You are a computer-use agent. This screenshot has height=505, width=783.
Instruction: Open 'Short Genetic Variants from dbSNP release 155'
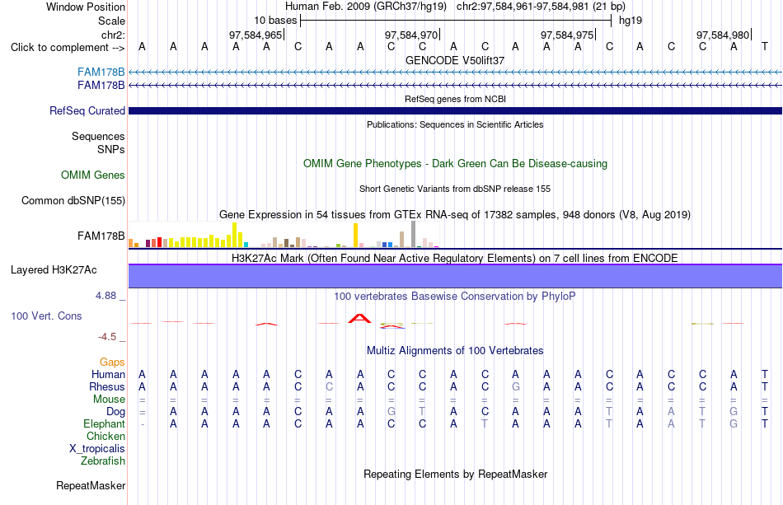point(455,189)
